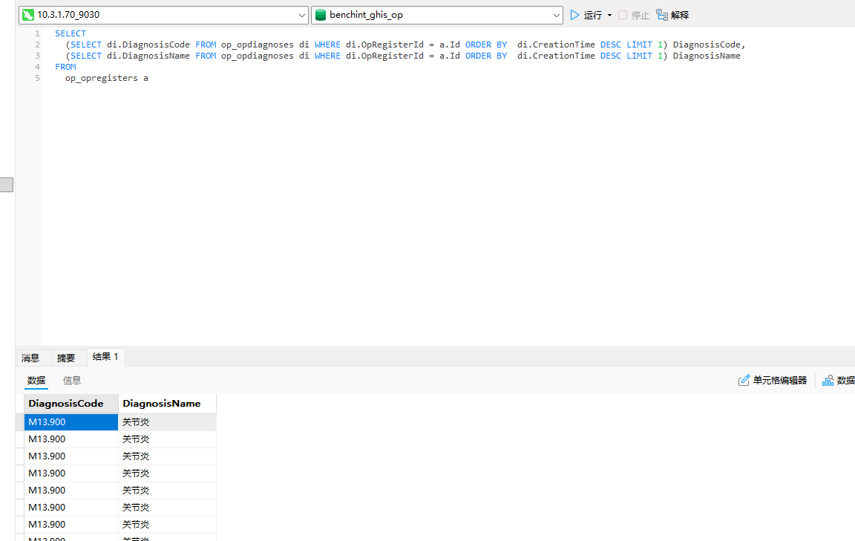855x541 pixels.
Task: Click the data chart icon at right
Action: [x=828, y=380]
